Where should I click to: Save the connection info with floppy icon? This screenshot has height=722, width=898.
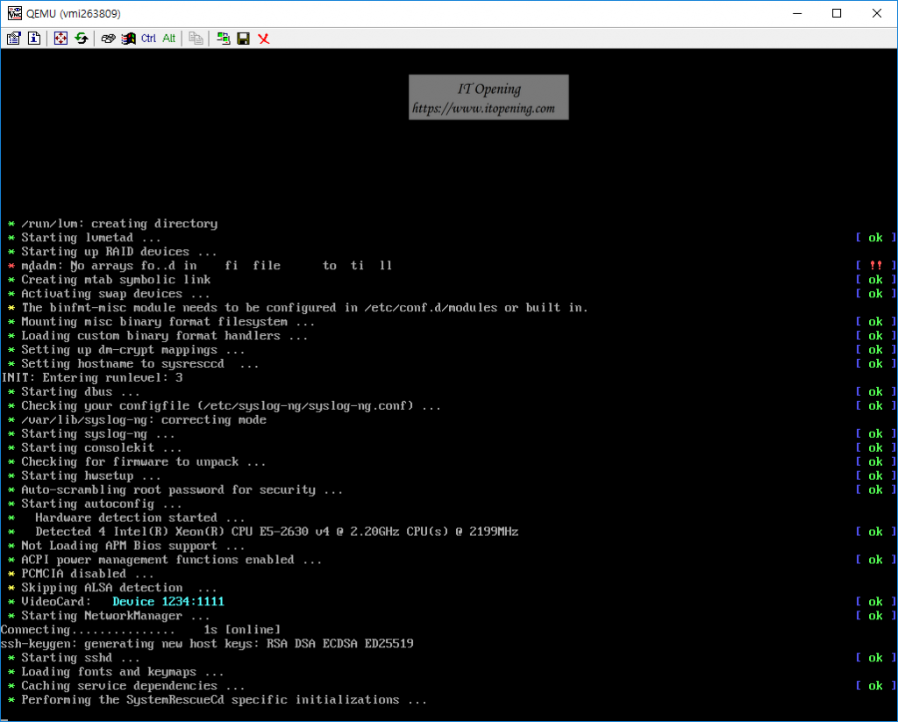[243, 39]
